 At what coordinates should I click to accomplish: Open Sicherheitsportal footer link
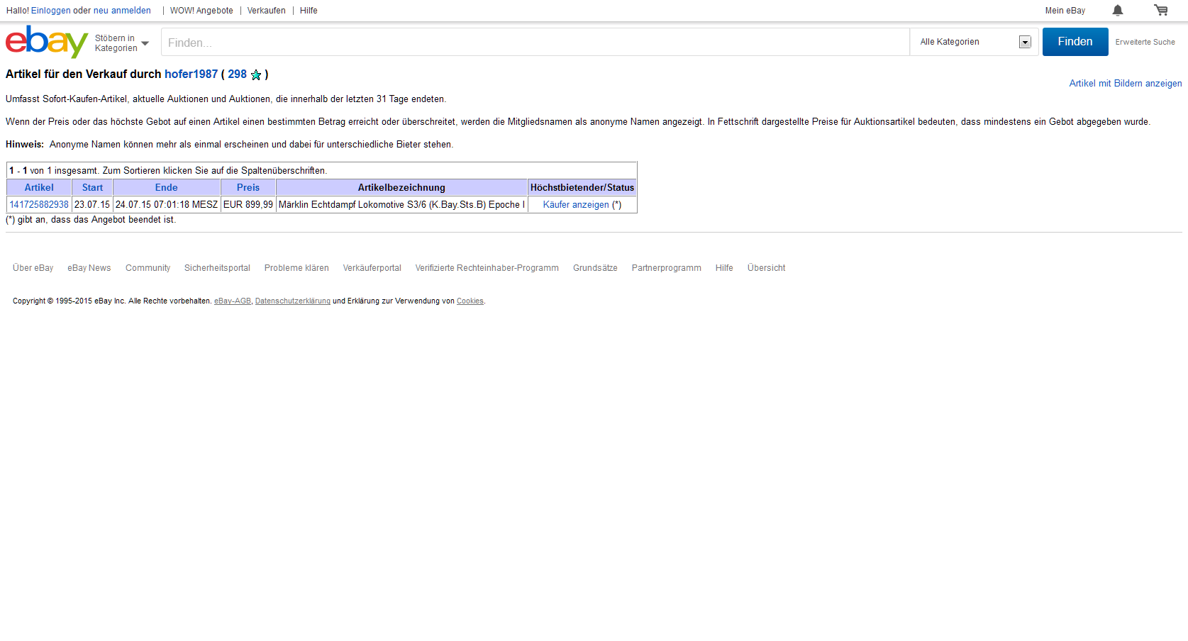[217, 268]
